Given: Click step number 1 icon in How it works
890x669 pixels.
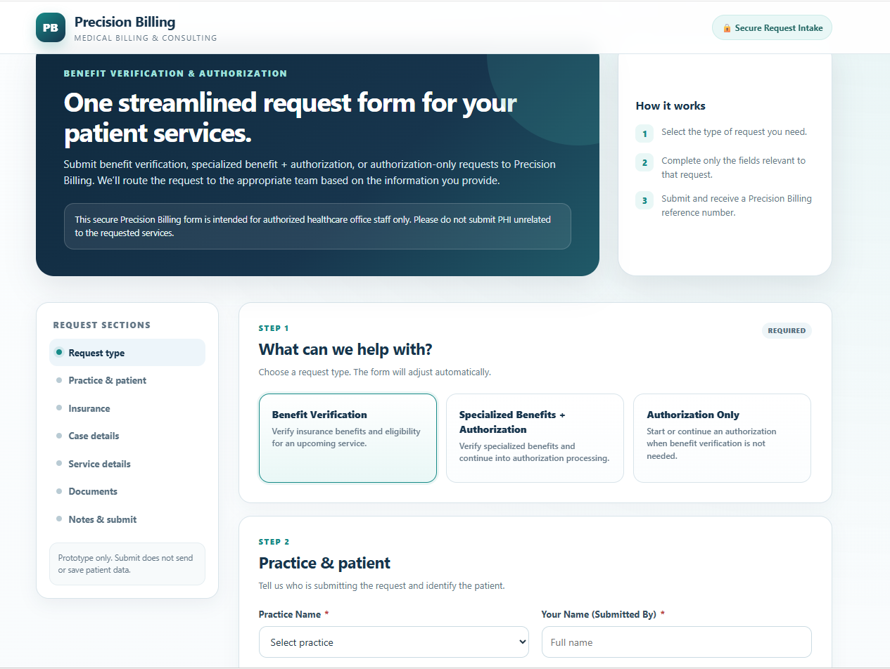Looking at the screenshot, I should tap(644, 134).
